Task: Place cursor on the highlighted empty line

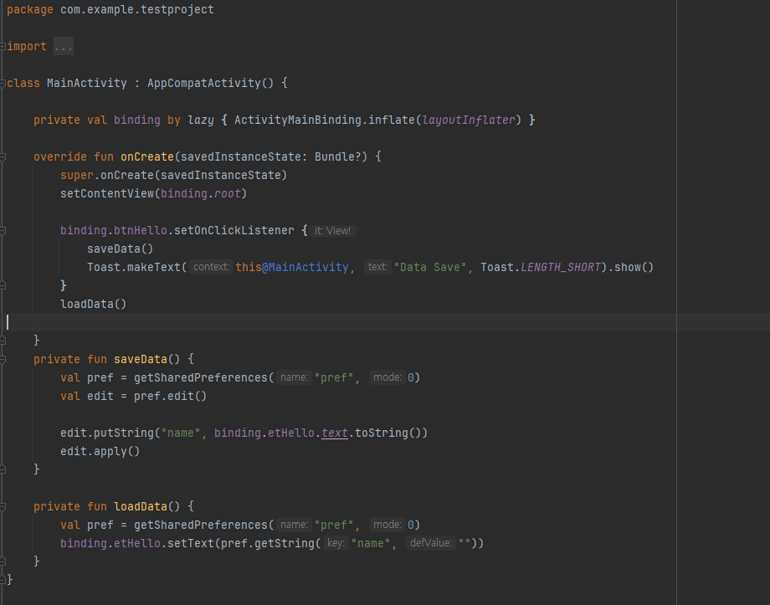Action: click(x=385, y=322)
